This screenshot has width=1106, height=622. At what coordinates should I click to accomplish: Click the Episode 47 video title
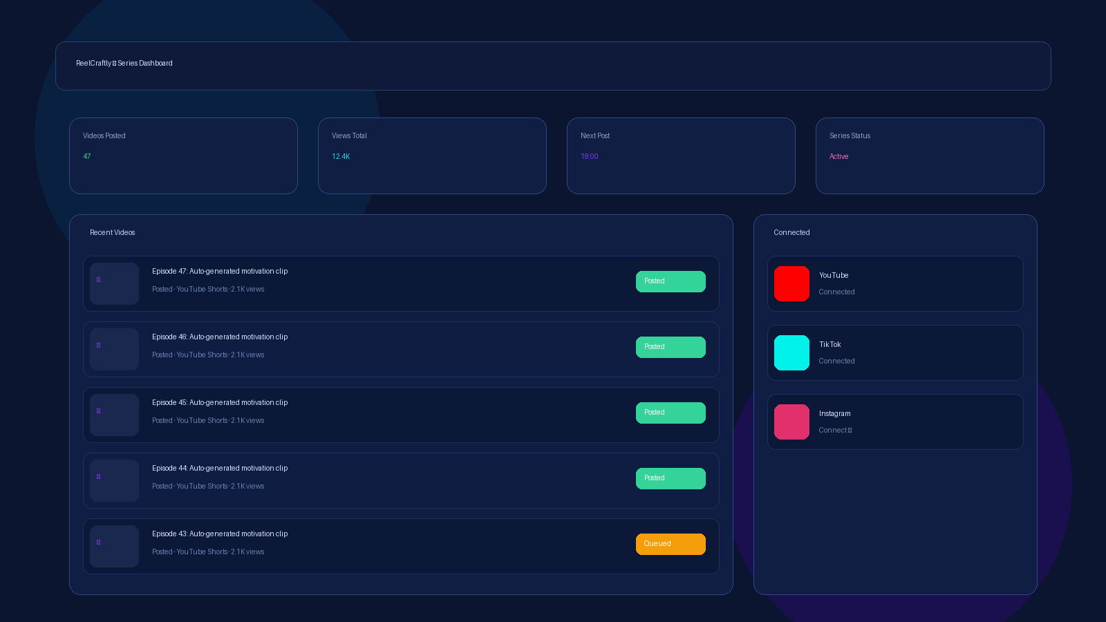(x=220, y=271)
